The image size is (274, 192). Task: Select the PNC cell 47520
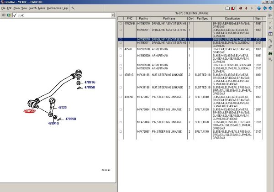click(x=128, y=49)
